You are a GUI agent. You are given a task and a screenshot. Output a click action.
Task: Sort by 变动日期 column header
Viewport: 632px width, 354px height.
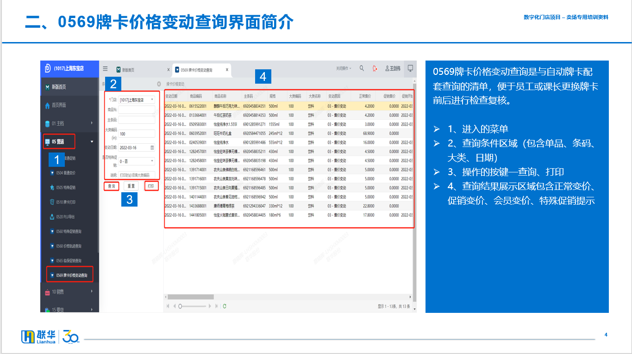click(x=175, y=97)
